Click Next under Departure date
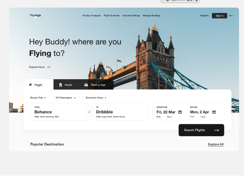The width and height of the screenshot is (244, 187). click(x=169, y=117)
